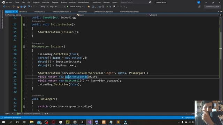Viewport: 223px width, 125px height.
Task: Collapse the switch block at line 33
Action: [24, 107]
